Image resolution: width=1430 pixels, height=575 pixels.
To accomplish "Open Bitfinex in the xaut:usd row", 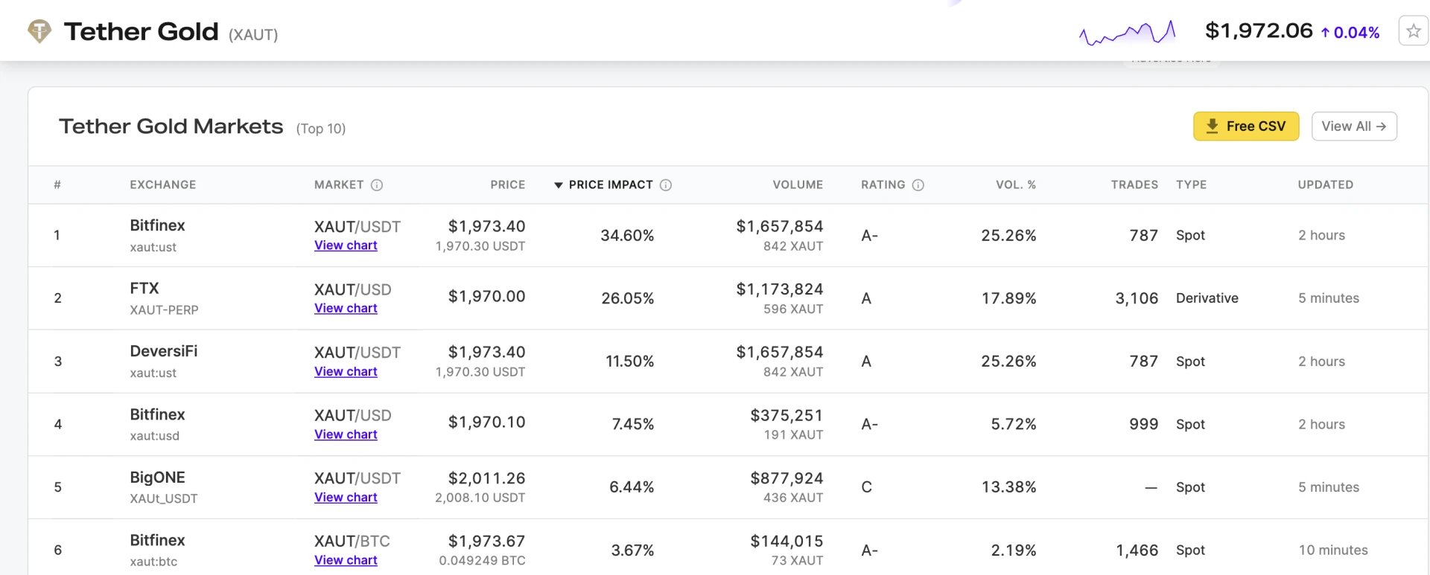I will pos(157,414).
